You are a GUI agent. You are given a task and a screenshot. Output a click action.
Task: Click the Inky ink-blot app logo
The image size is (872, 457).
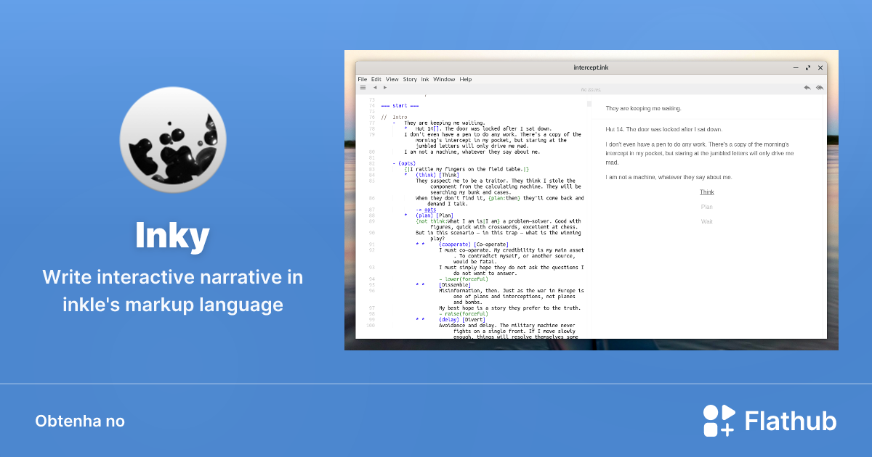click(172, 139)
